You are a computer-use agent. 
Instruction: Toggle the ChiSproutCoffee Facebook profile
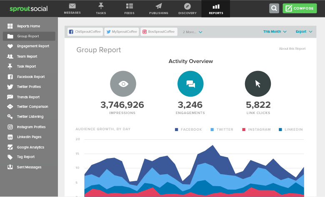(x=84, y=32)
